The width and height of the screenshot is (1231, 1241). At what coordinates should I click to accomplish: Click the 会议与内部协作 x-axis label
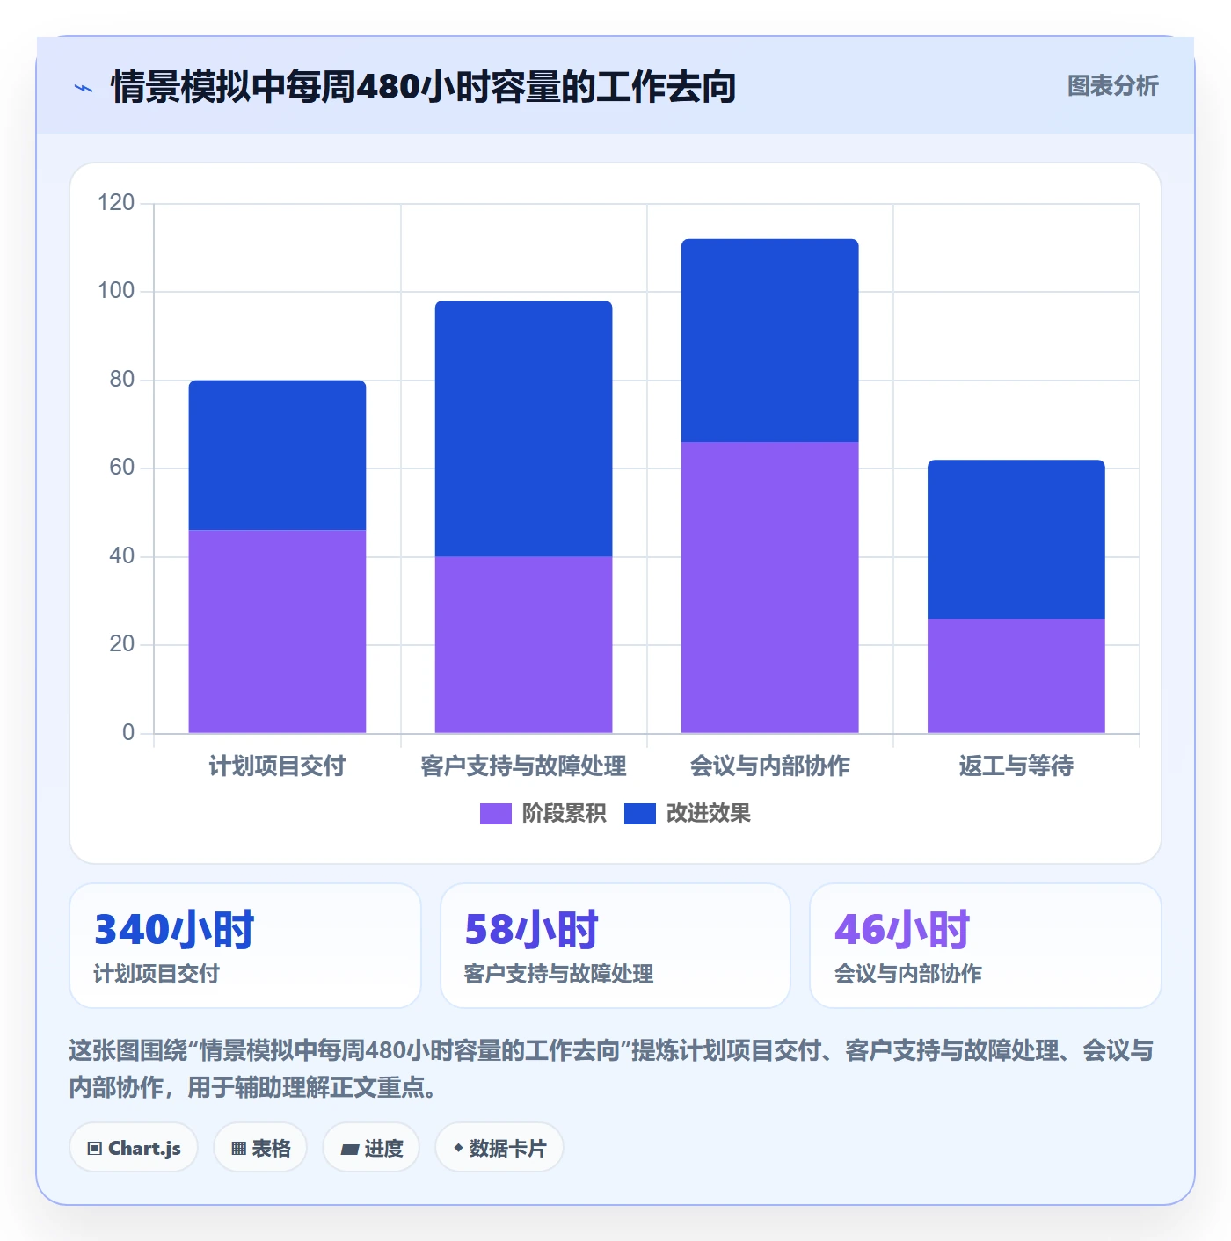pyautogui.click(x=769, y=766)
